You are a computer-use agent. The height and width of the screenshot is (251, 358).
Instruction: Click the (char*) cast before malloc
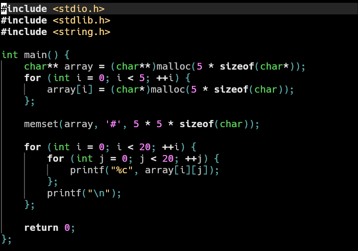(x=131, y=90)
